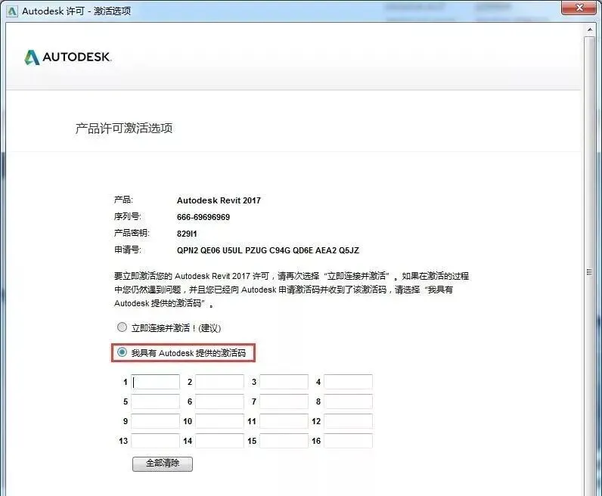Click the 申请号 label

(x=128, y=250)
